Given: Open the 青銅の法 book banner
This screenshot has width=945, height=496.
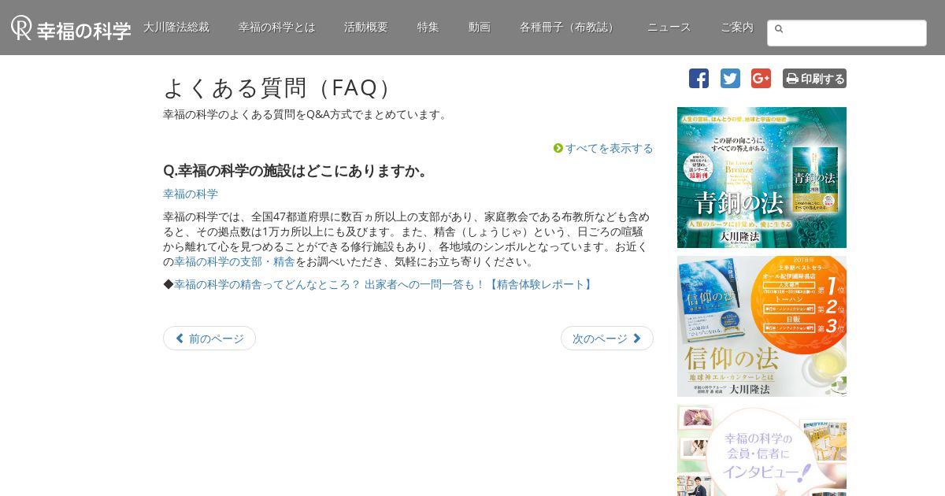Looking at the screenshot, I should [762, 178].
